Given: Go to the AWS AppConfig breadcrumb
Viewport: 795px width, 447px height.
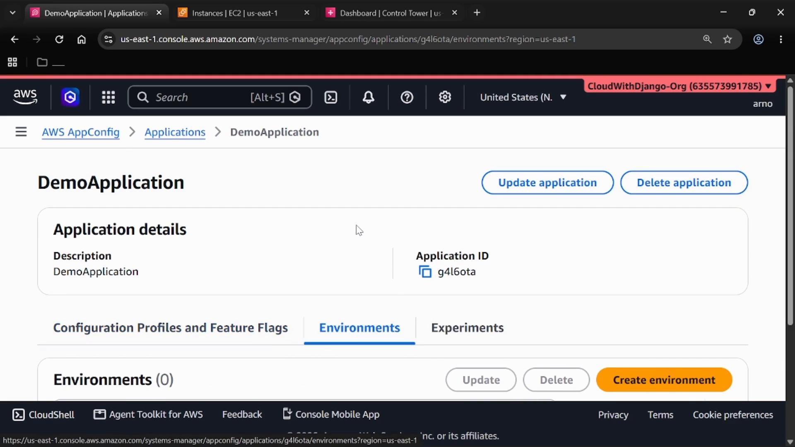Looking at the screenshot, I should 81,132.
